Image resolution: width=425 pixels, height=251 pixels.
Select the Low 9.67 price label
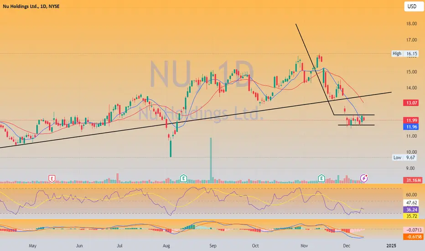coord(405,157)
